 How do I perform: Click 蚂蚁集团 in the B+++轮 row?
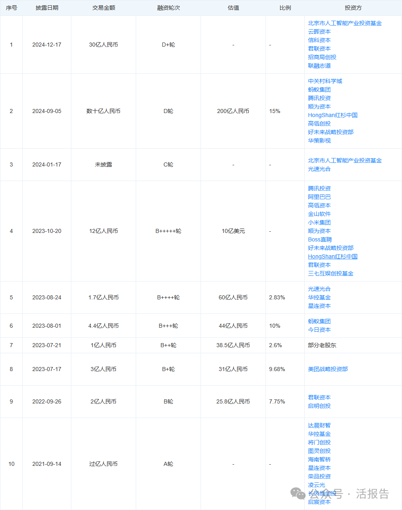[319, 321]
